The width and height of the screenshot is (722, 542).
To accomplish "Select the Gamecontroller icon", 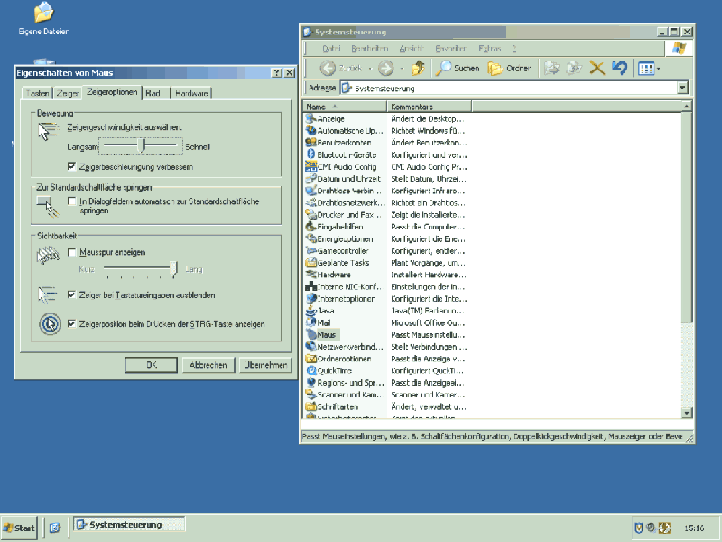I will click(310, 251).
